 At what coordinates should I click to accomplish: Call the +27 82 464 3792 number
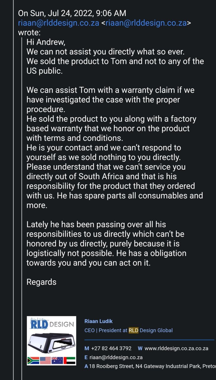111,349
